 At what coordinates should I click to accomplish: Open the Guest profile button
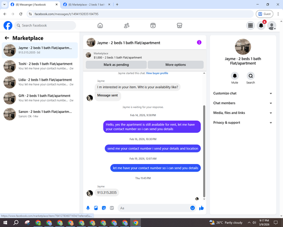click(x=264, y=14)
